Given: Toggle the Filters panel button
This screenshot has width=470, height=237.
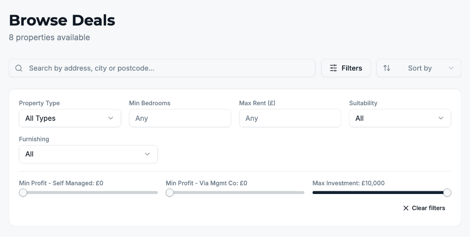Looking at the screenshot, I should click(346, 68).
